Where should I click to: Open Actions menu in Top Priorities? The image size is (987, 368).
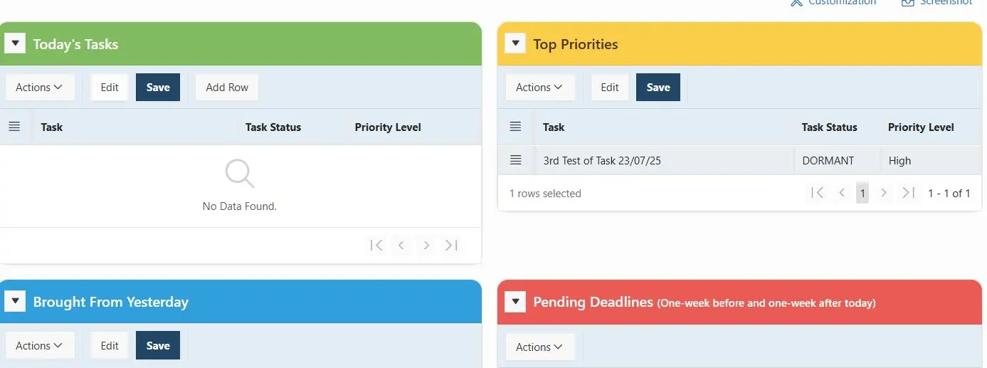pyautogui.click(x=539, y=87)
